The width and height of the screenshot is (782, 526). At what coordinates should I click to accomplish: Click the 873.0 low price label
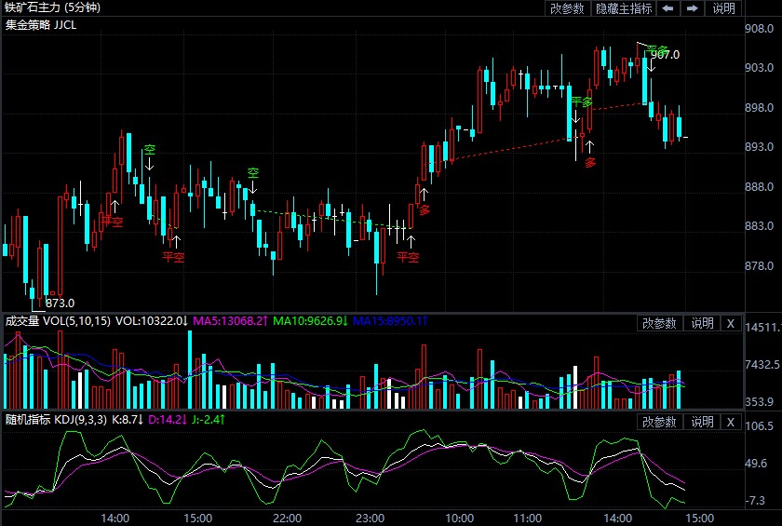tap(60, 303)
